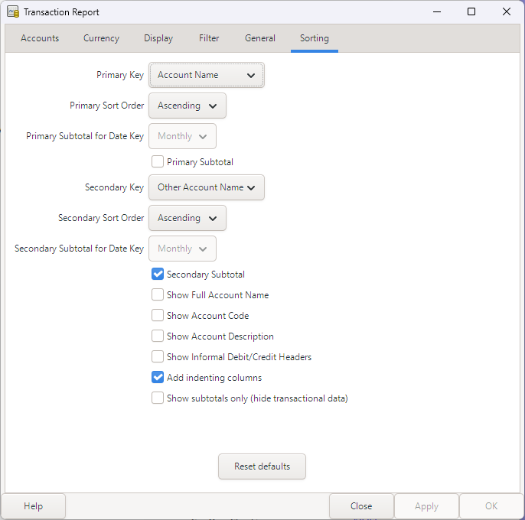Open the Secondary Key dropdown
This screenshot has height=520, width=525.
coord(206,187)
